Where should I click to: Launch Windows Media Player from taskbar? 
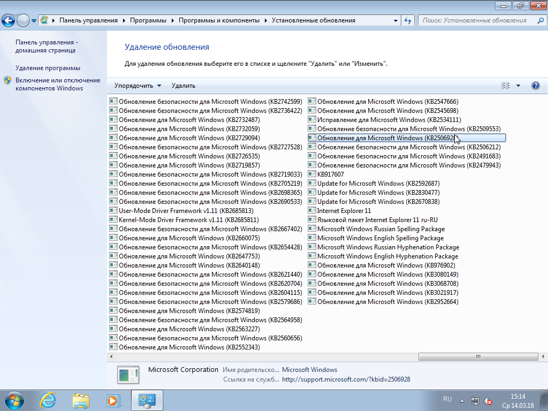(113, 400)
